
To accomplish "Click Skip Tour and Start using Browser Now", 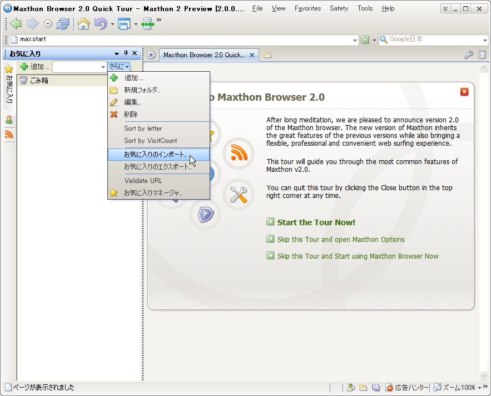I will 358,256.
